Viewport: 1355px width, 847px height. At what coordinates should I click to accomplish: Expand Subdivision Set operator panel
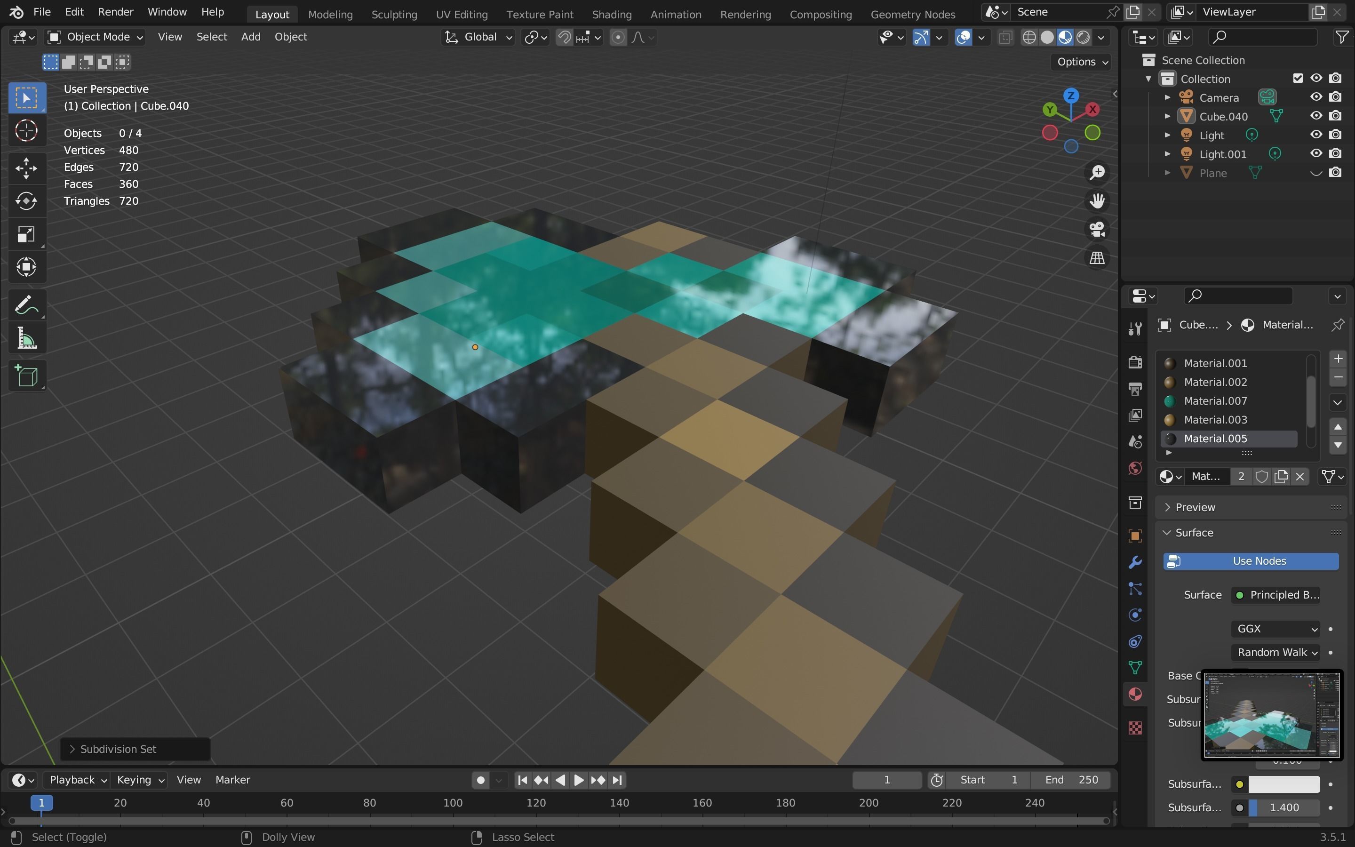pyautogui.click(x=135, y=749)
